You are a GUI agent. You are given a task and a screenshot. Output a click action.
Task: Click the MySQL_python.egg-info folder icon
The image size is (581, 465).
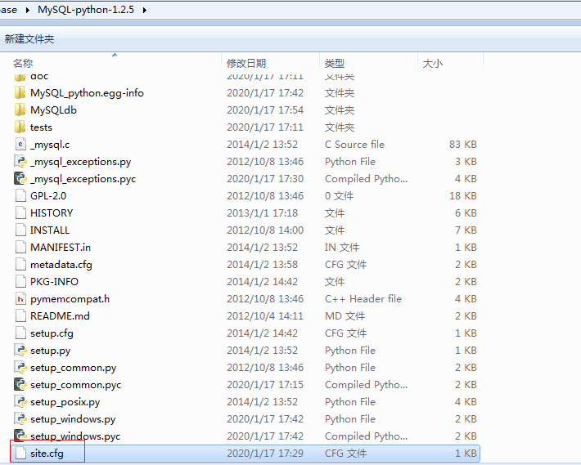click(x=20, y=93)
